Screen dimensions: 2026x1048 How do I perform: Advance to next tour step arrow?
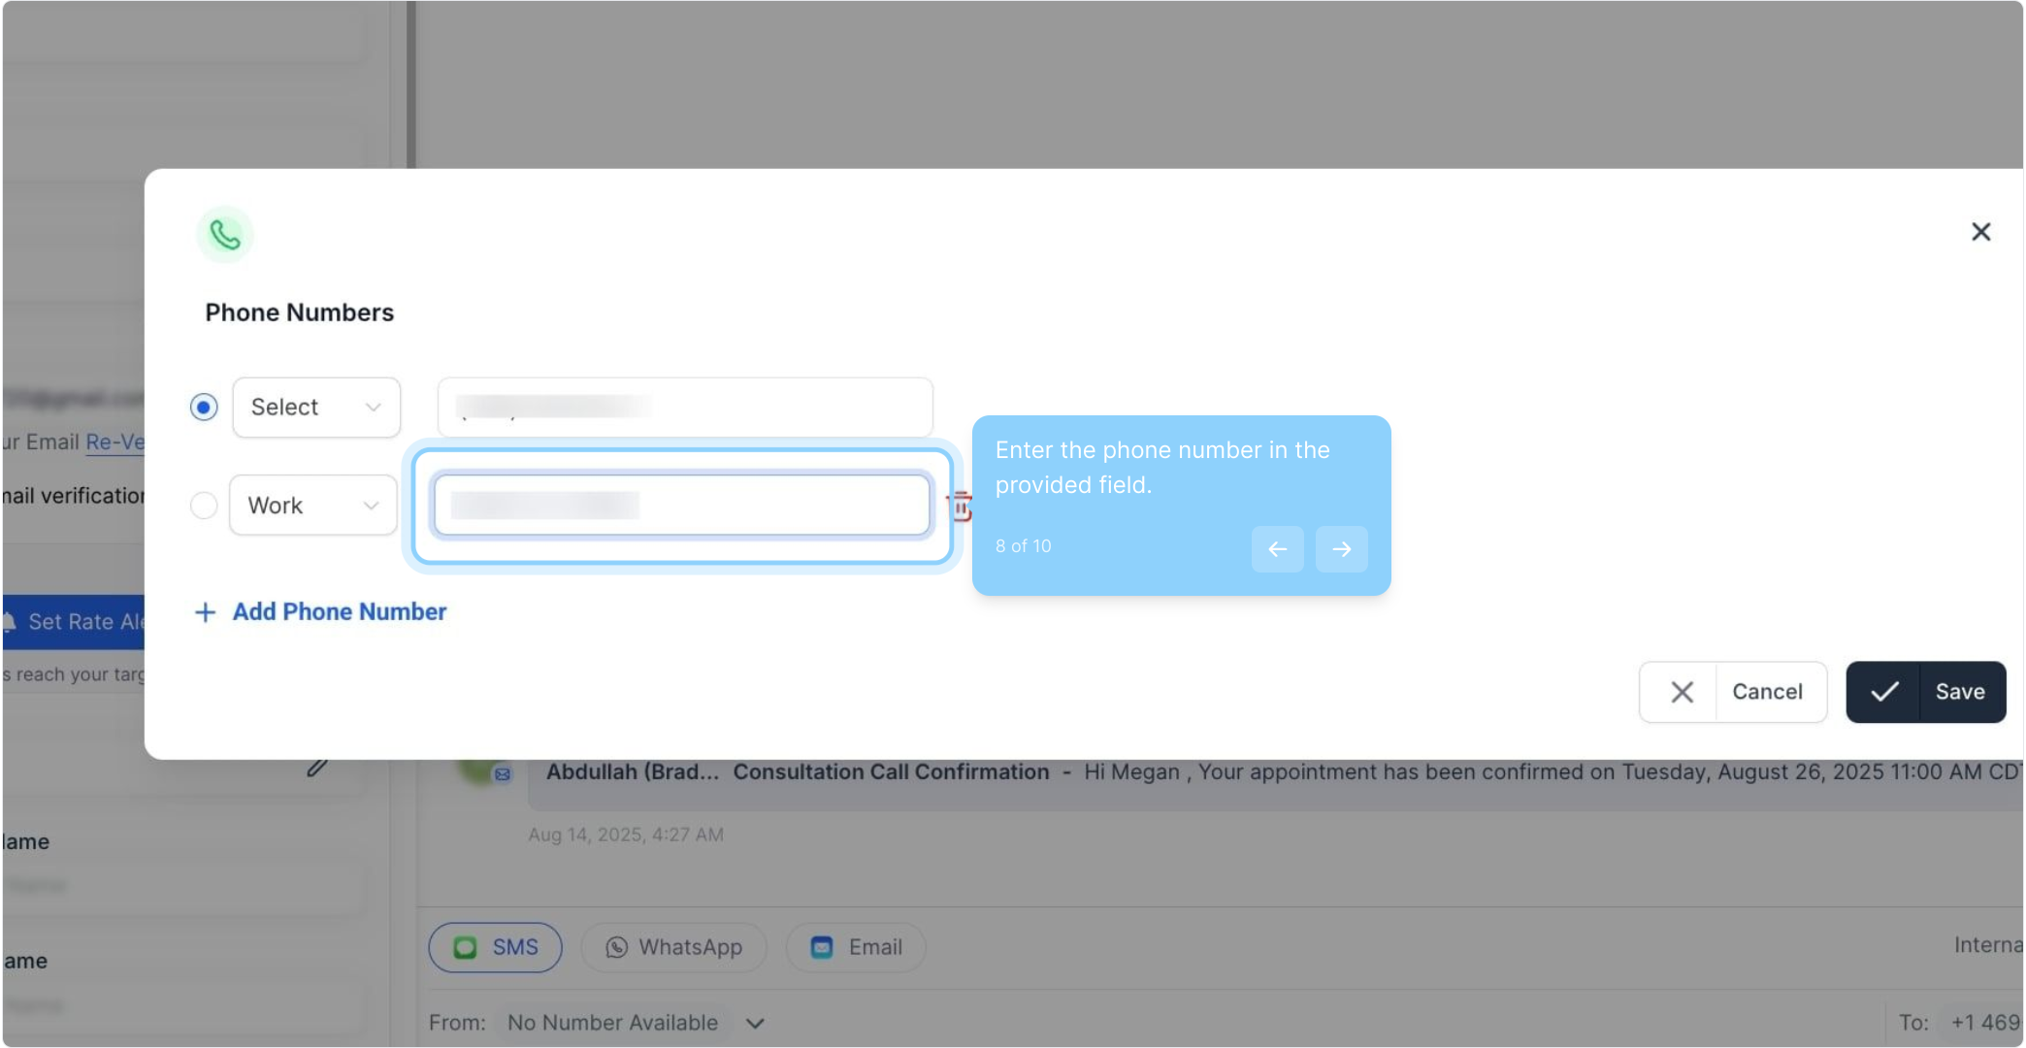tap(1341, 549)
